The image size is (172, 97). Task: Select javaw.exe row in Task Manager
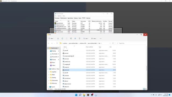[84, 30]
